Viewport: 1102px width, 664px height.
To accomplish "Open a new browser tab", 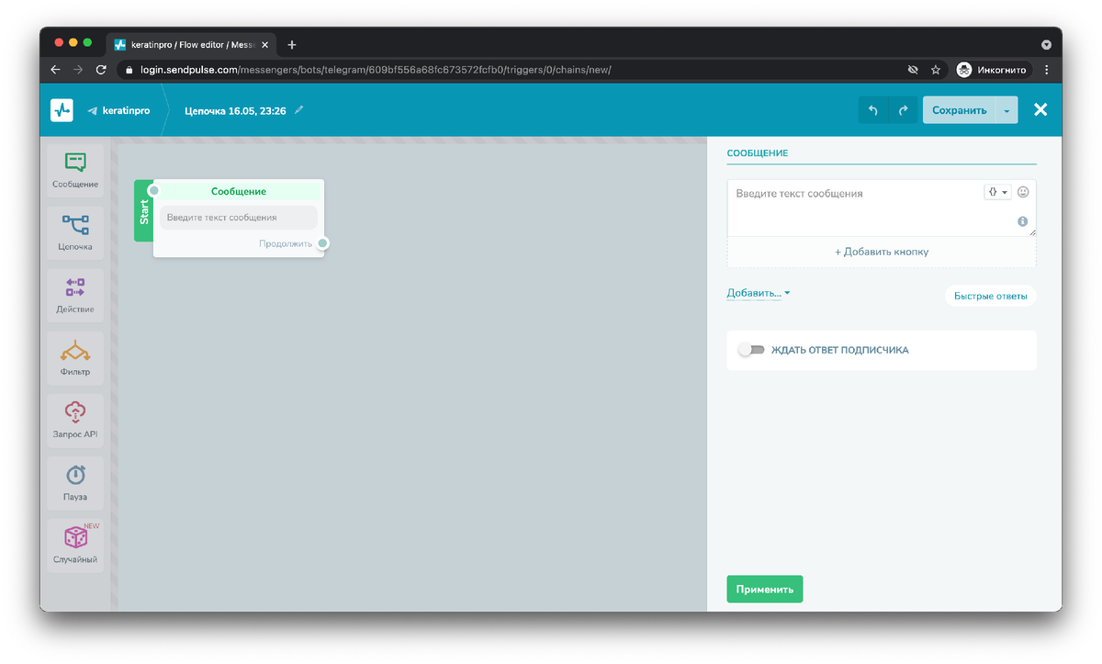I will click(292, 44).
